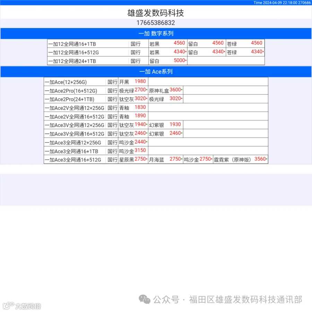Select model 一加Ace2Pro(16+512G)

pyautogui.click(x=71, y=91)
